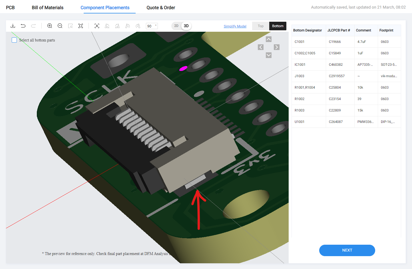Show the Bottom side of the board

tap(278, 26)
